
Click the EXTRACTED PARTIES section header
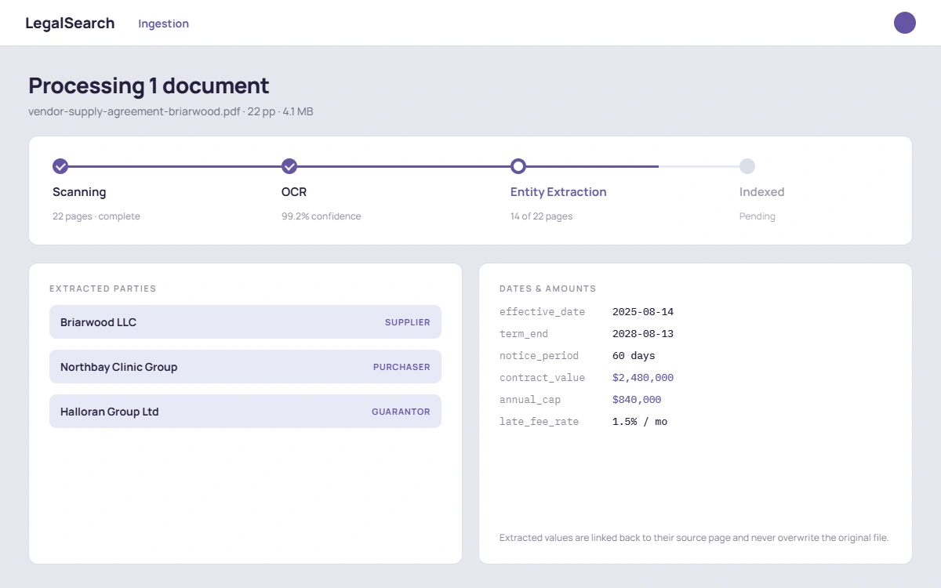click(103, 289)
